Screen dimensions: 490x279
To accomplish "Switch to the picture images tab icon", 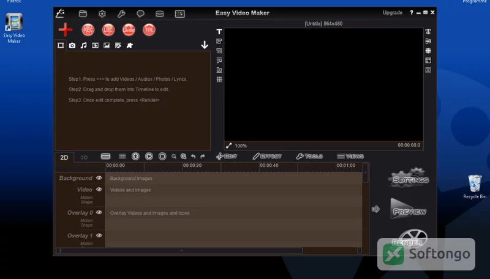I will [x=107, y=45].
